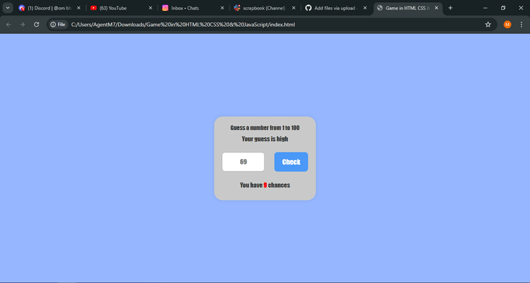This screenshot has width=530, height=283.
Task: Click the Check button
Action: (x=291, y=162)
